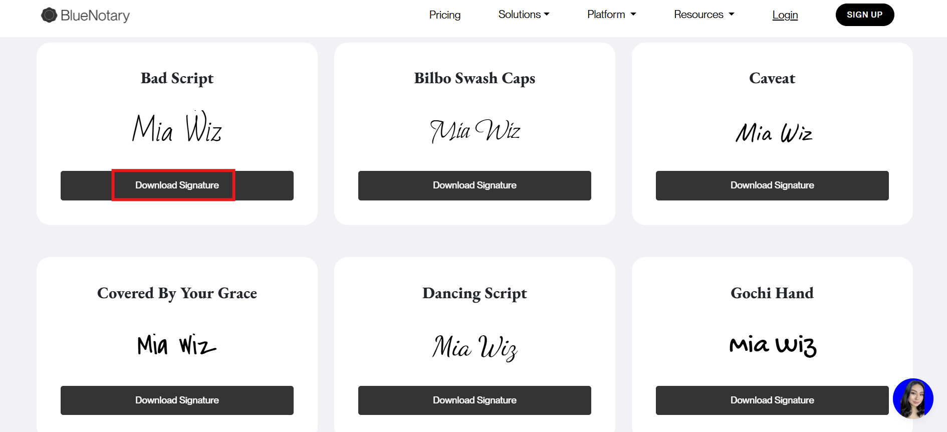947x432 pixels.
Task: Download the Caveat signature
Action: tap(772, 185)
